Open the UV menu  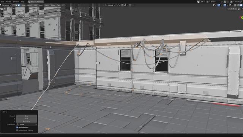click(x=63, y=5)
